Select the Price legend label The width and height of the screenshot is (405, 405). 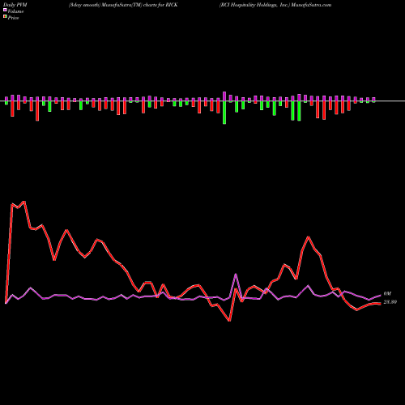[x=13, y=18]
